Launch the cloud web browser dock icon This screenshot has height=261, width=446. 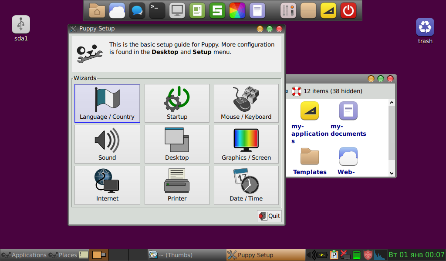(x=117, y=11)
